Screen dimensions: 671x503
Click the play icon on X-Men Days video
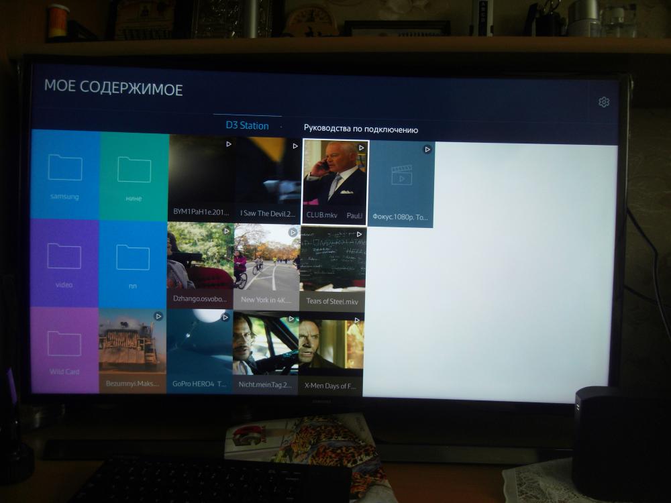pos(357,320)
